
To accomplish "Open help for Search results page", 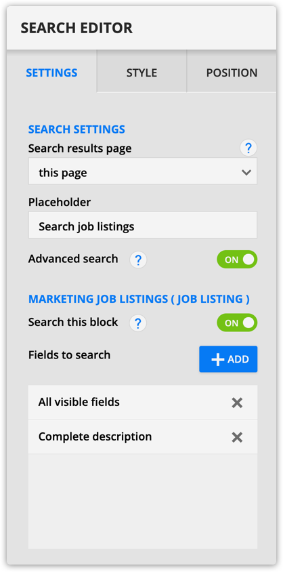I will pos(248,148).
